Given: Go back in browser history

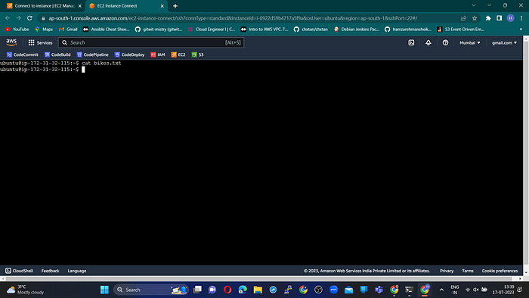Looking at the screenshot, I should [8, 18].
